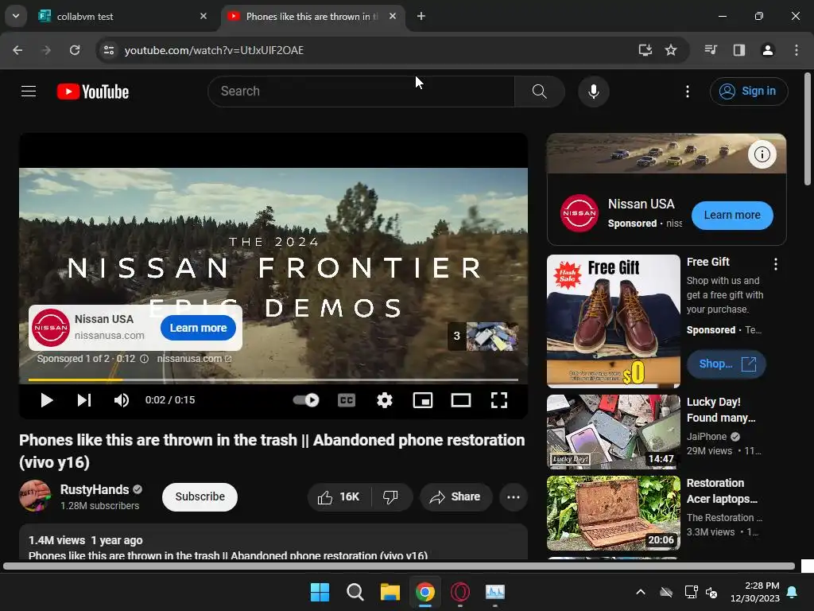The image size is (814, 611).
Task: Like the video (16K)
Action: pos(339,497)
